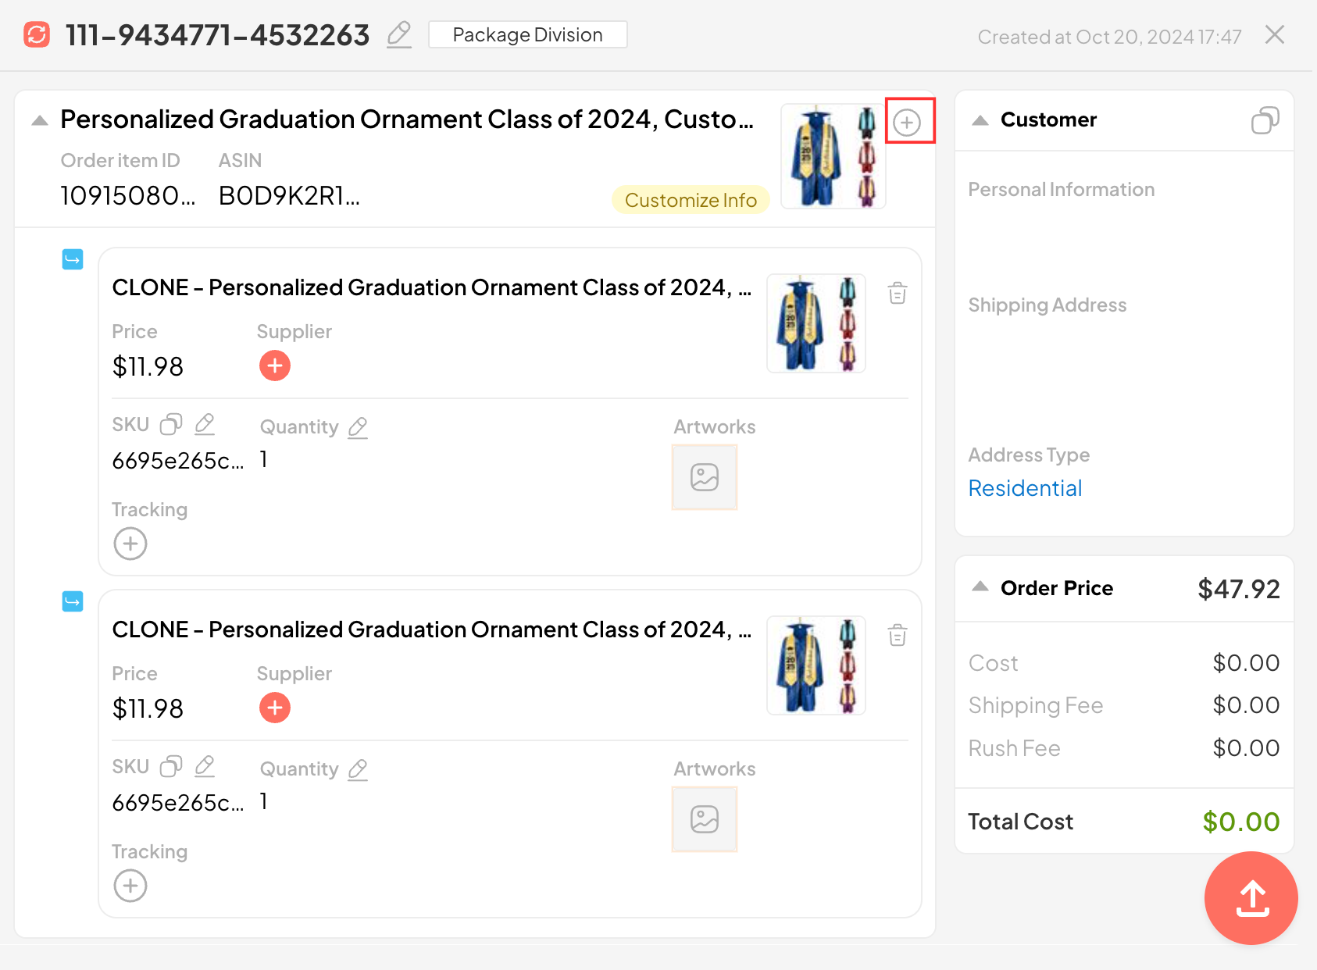Copy SKU of first CLONE item
Viewport: 1317px width, 970px height.
point(171,424)
